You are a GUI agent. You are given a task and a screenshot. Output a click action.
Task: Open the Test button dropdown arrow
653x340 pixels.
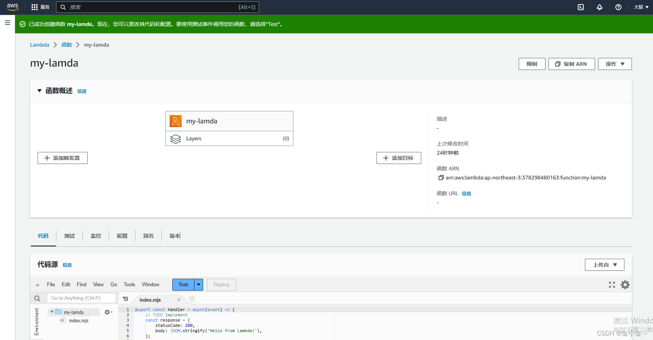(x=199, y=285)
